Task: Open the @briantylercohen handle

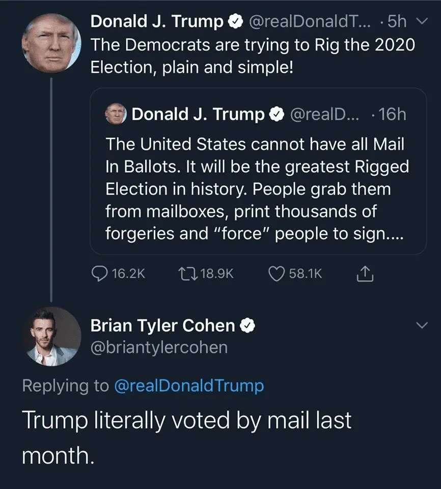Action: click(x=159, y=347)
